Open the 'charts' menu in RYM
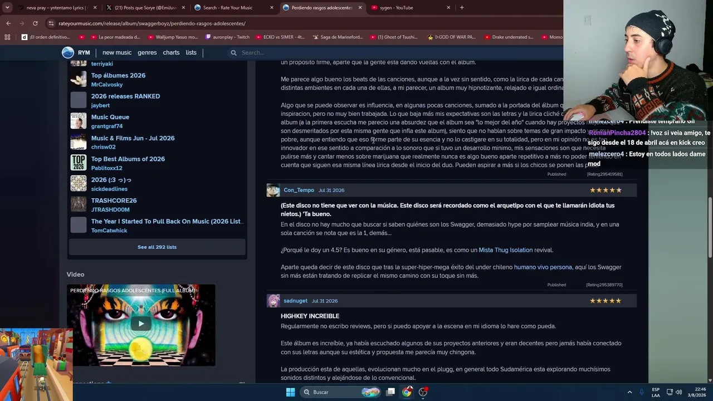Image resolution: width=713 pixels, height=401 pixels. [171, 52]
